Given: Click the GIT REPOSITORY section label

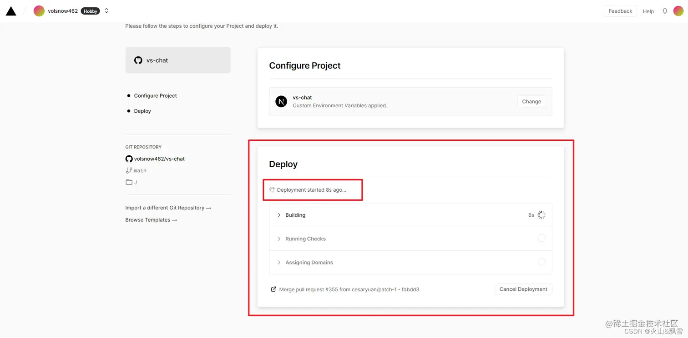Looking at the screenshot, I should click(x=143, y=147).
